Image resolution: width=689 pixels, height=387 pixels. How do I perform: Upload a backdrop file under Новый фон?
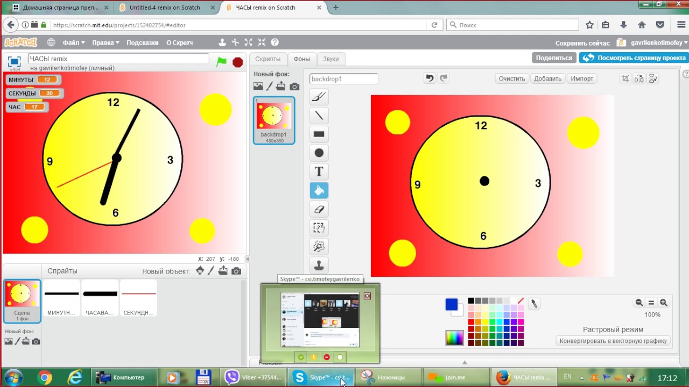(x=281, y=86)
